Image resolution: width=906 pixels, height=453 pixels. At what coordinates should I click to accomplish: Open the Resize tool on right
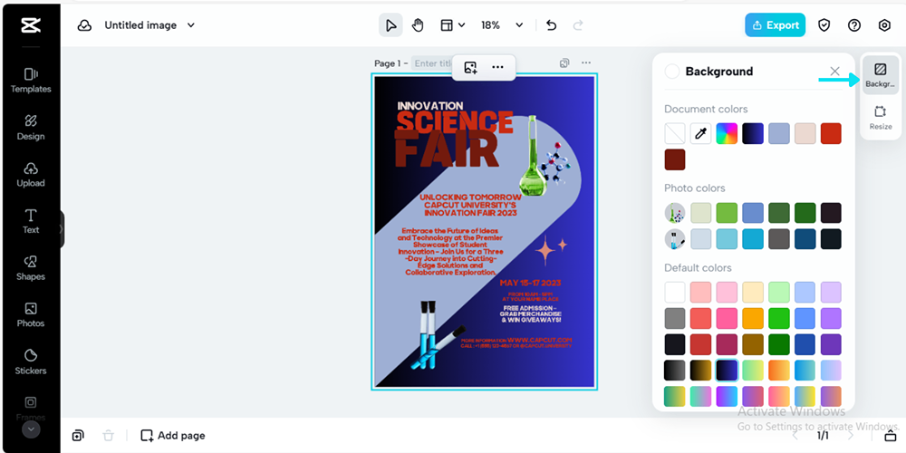tap(880, 117)
